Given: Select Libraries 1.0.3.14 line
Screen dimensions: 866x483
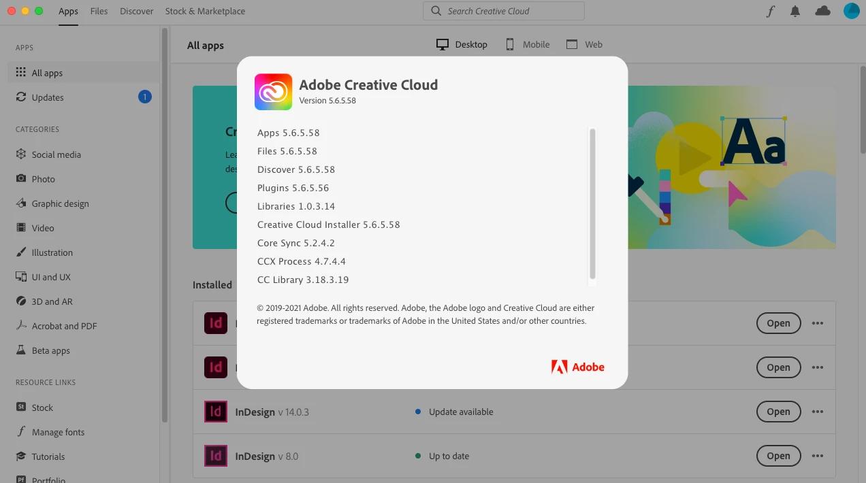Looking at the screenshot, I should coord(296,206).
